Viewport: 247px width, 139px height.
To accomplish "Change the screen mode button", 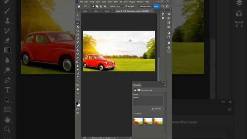I will 78,113.
